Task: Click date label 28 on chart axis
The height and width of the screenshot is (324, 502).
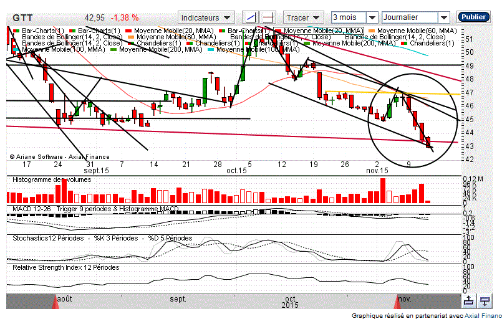Action: point(218,164)
